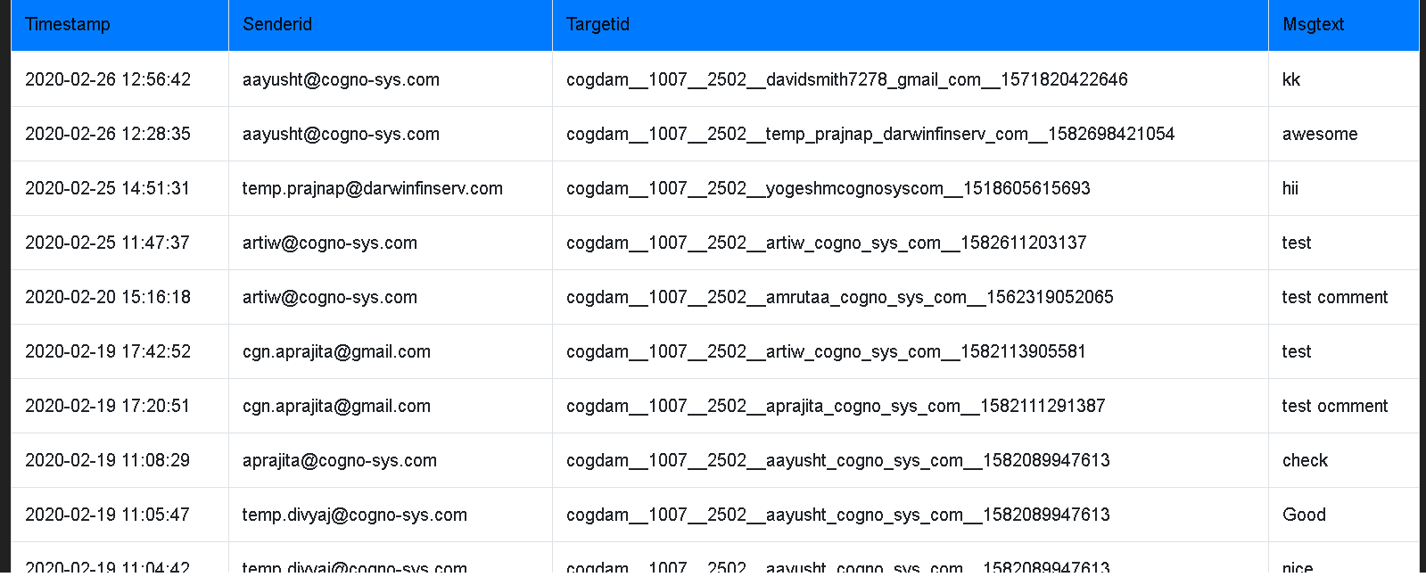Click the 'Good' message cell
Viewport: 1426px width, 577px height.
point(1343,515)
